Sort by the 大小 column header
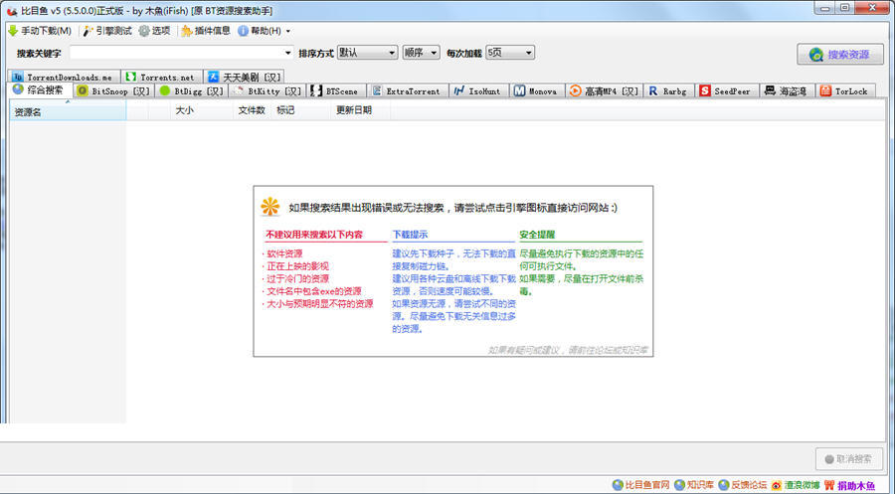The height and width of the screenshot is (494, 895). point(185,110)
